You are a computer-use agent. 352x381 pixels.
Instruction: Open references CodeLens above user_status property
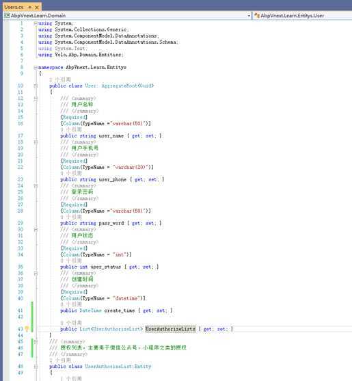pos(71,261)
